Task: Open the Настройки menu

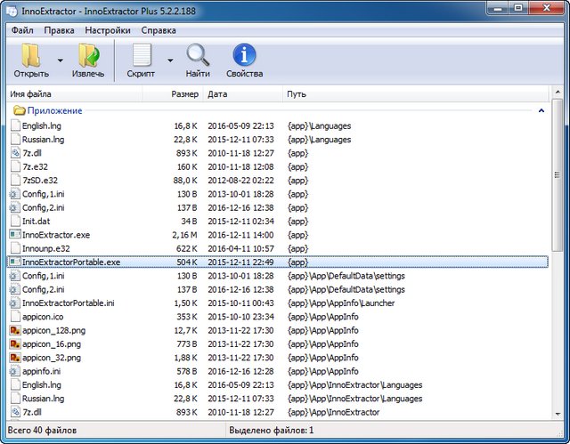Action: [108, 29]
